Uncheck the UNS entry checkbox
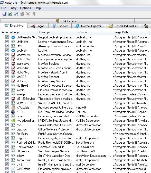Viewport: 151px width, 173px height. coord(7,164)
